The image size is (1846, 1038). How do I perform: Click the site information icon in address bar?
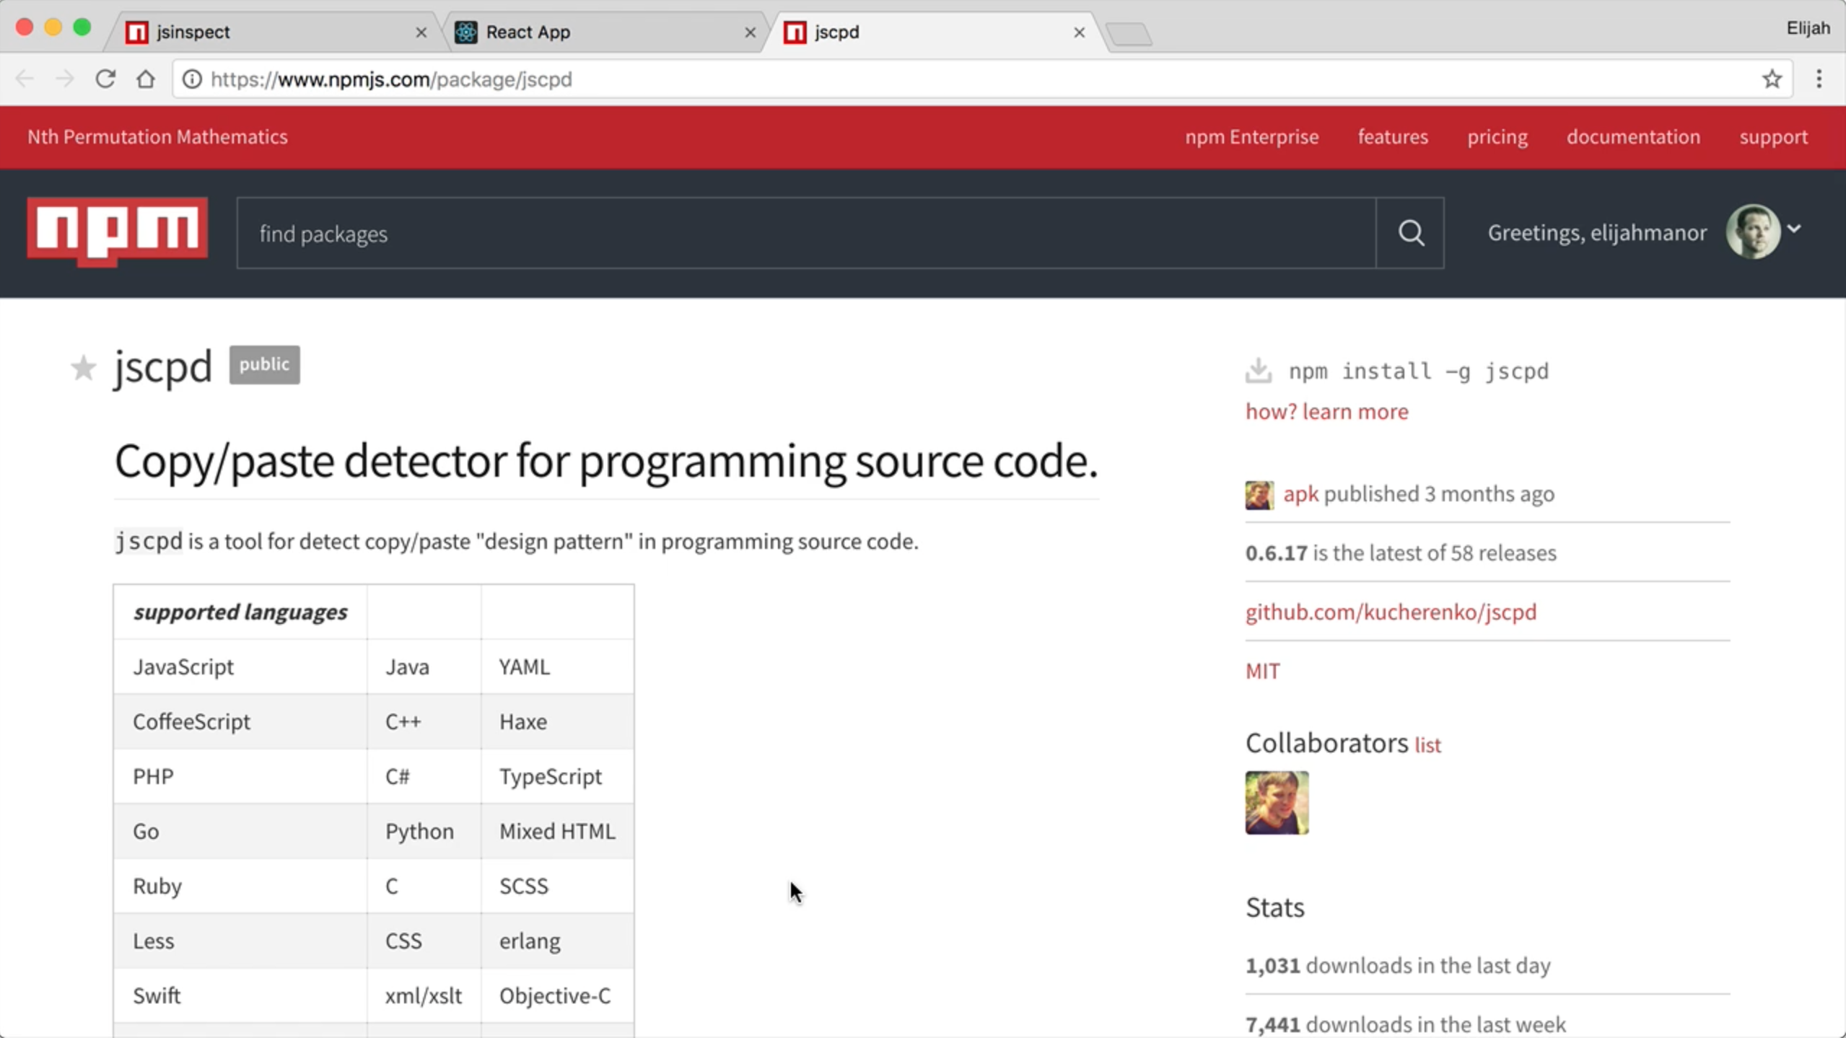click(x=191, y=79)
